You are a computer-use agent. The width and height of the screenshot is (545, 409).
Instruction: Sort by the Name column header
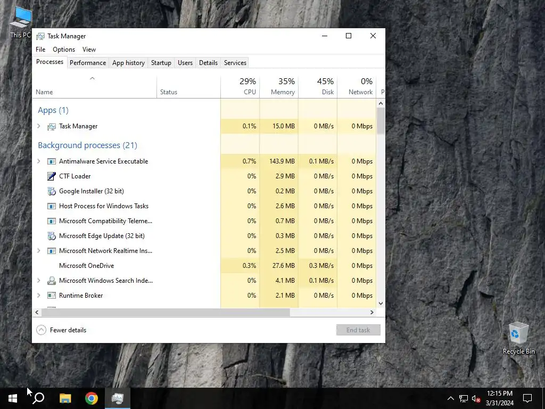click(x=95, y=87)
